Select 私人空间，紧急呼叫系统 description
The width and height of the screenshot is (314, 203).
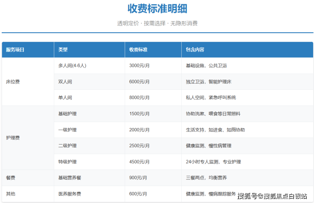click(x=210, y=97)
